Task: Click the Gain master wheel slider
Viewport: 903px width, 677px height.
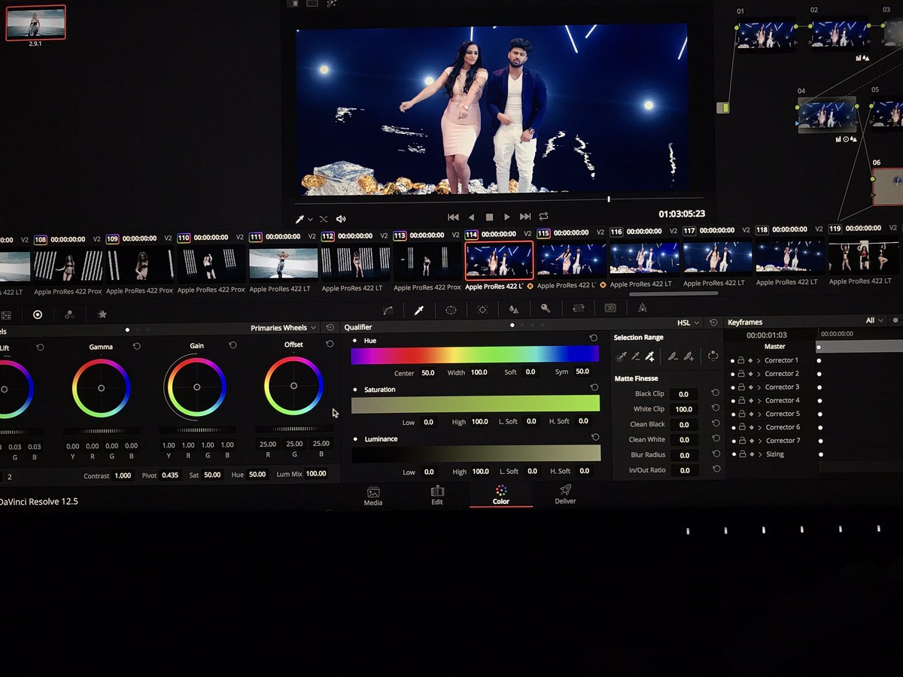Action: pyautogui.click(x=197, y=430)
